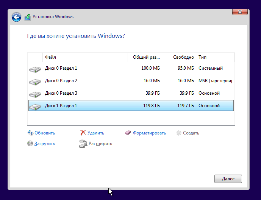The height and width of the screenshot is (200, 261).
Task: Click the 119.8 ГБ total size cell
Action: [x=152, y=106]
